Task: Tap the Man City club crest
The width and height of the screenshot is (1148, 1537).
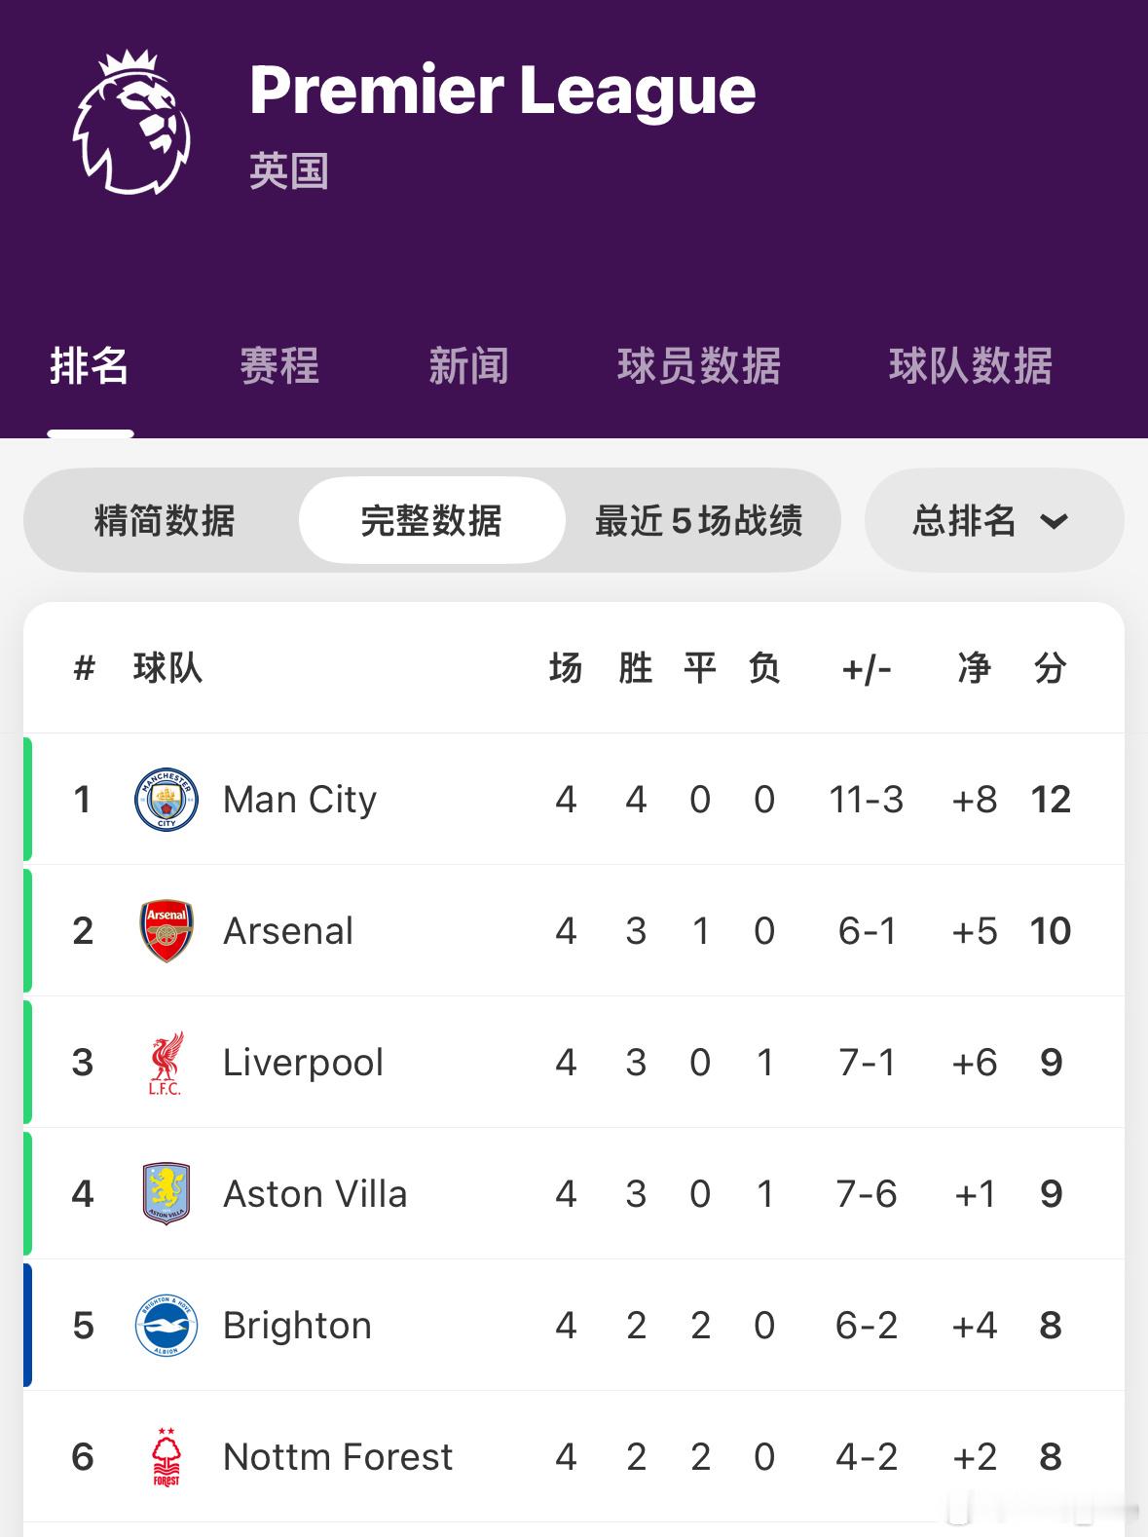Action: pyautogui.click(x=167, y=800)
